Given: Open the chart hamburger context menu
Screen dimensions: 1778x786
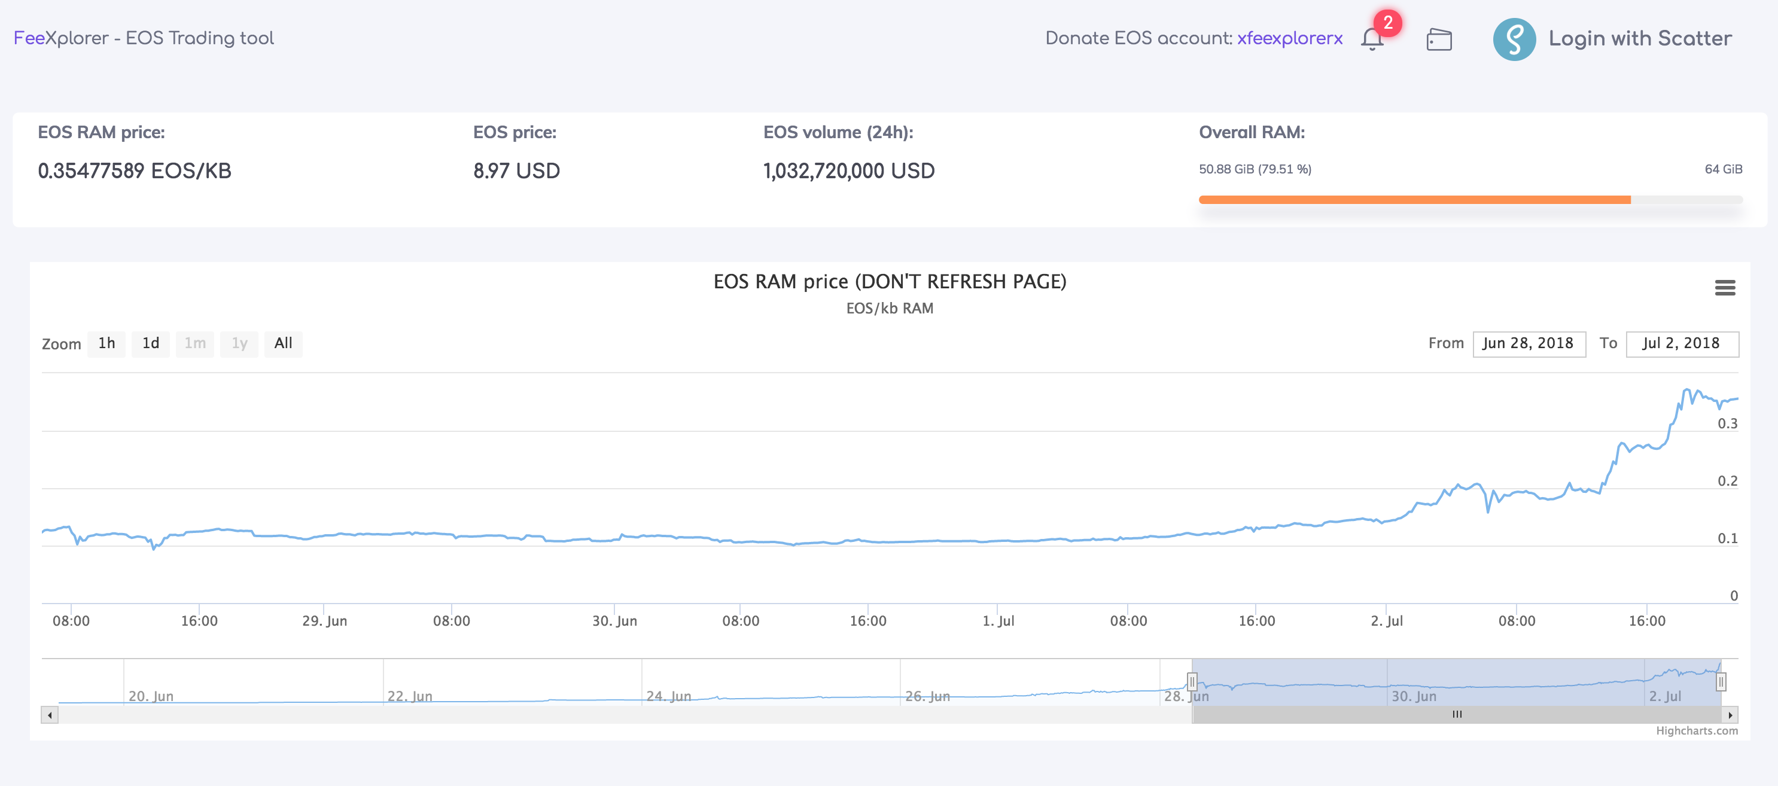Looking at the screenshot, I should click(1724, 288).
